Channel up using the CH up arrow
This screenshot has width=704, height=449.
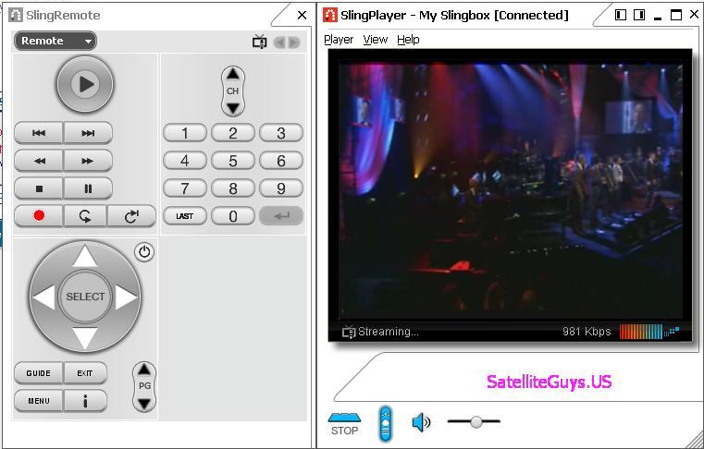(232, 74)
